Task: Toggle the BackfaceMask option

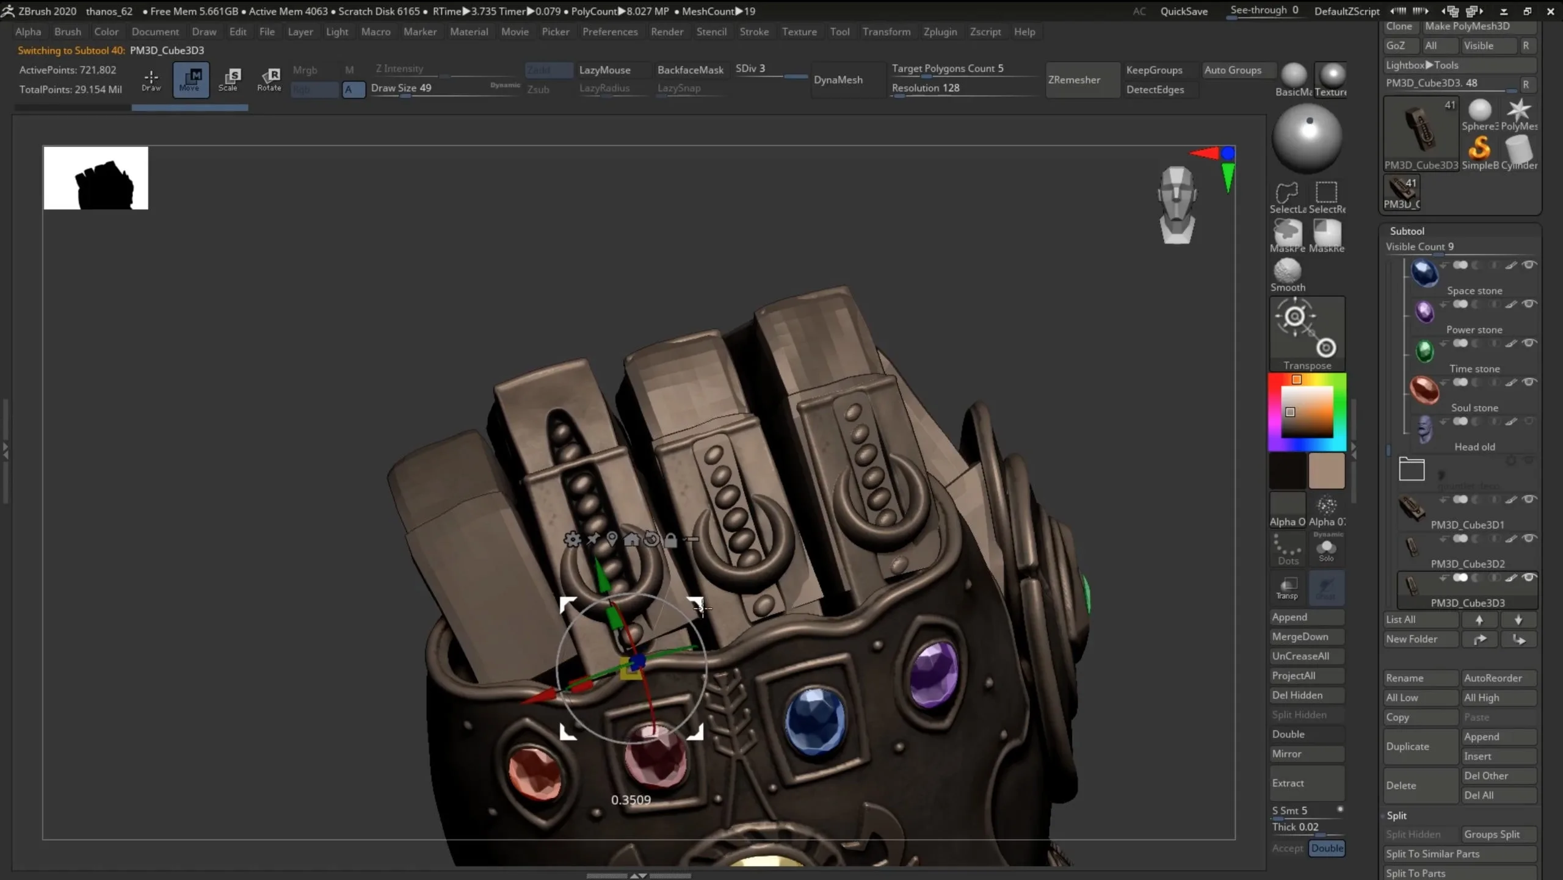Action: (x=690, y=70)
